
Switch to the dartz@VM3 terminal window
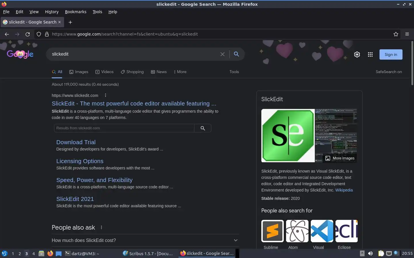(x=82, y=253)
